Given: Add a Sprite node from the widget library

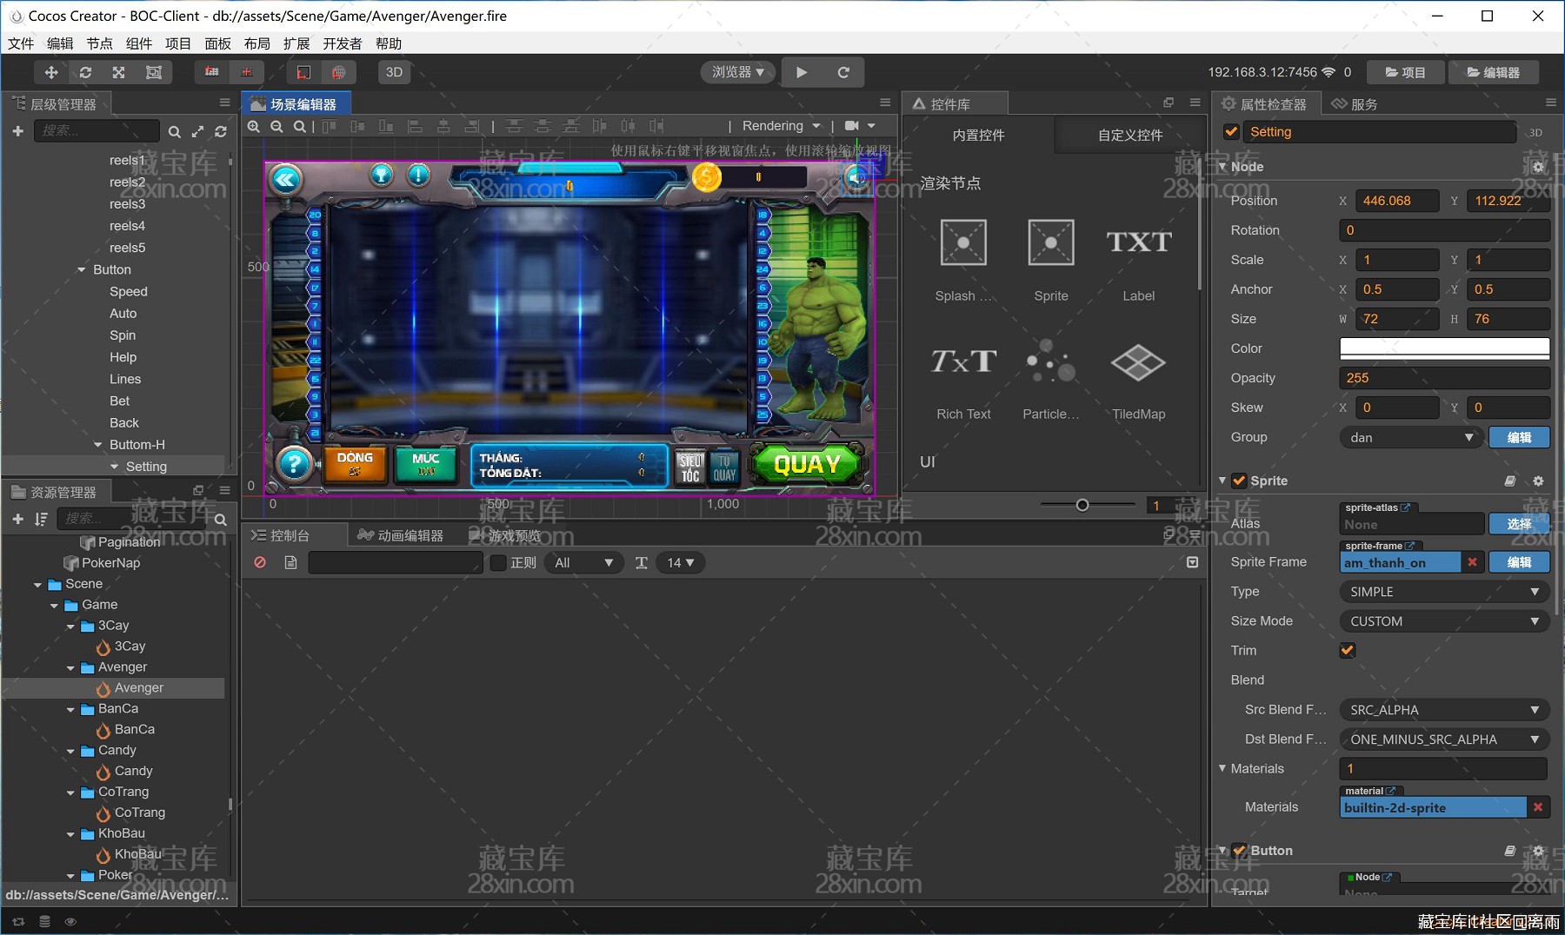Looking at the screenshot, I should [1051, 259].
